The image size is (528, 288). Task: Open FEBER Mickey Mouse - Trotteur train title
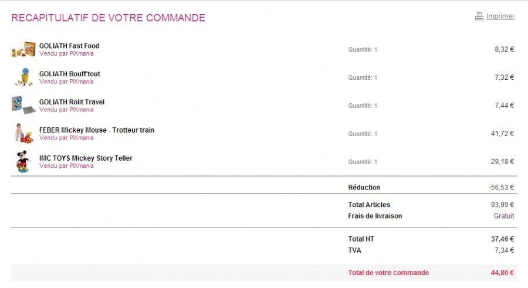click(x=97, y=130)
